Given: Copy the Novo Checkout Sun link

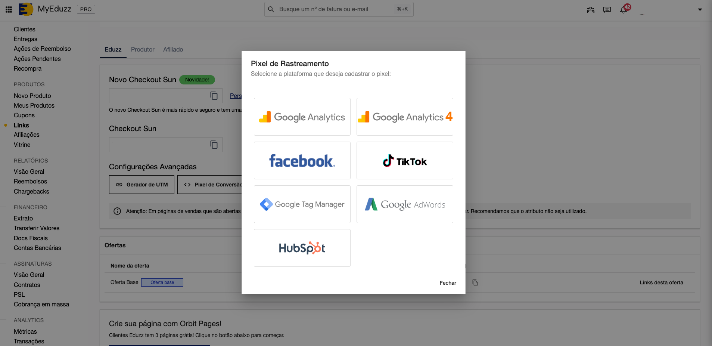Looking at the screenshot, I should click(x=214, y=96).
